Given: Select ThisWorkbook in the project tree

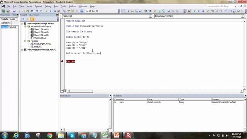Looking at the screenshot, I should (x=40, y=38).
